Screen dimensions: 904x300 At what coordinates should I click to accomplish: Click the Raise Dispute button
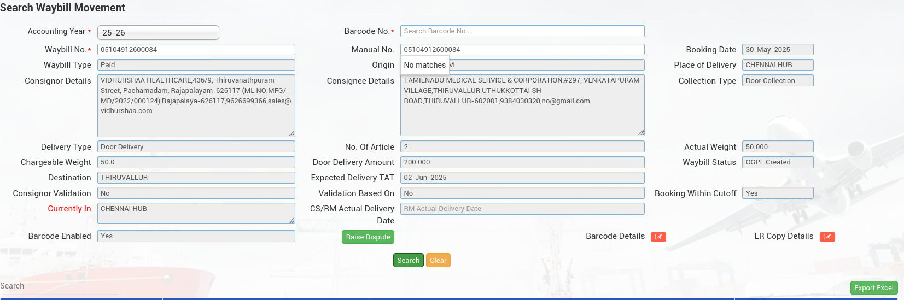[x=368, y=237]
